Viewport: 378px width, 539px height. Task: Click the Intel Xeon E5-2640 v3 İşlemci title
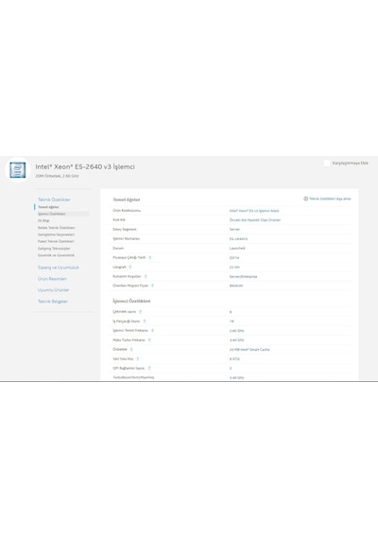85,166
